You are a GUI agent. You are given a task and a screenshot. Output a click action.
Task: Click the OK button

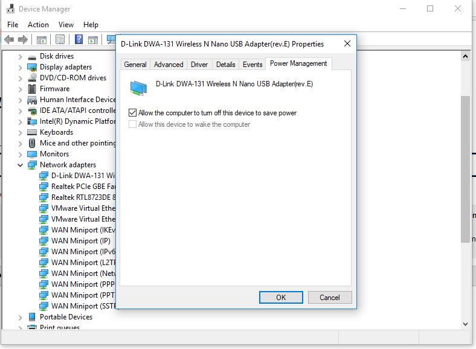coord(281,298)
